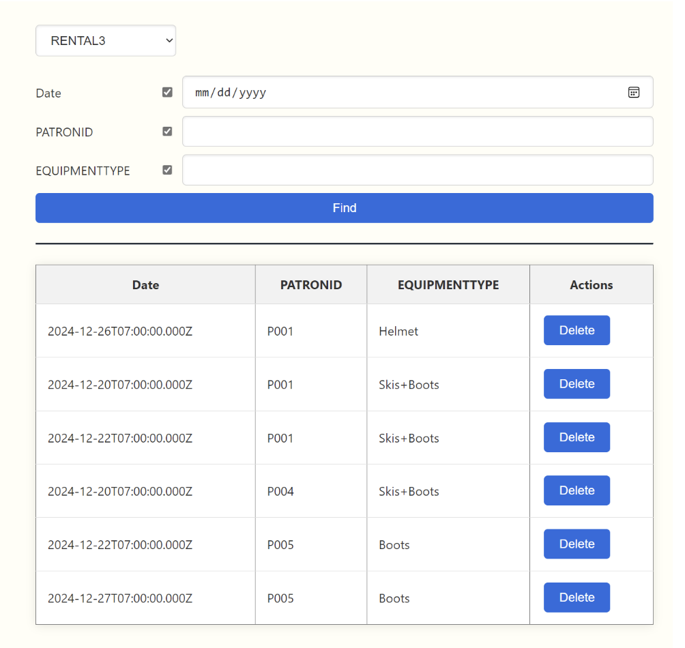Delete the P004 Skis+Boots rental
This screenshot has height=648, width=685.
click(x=577, y=490)
